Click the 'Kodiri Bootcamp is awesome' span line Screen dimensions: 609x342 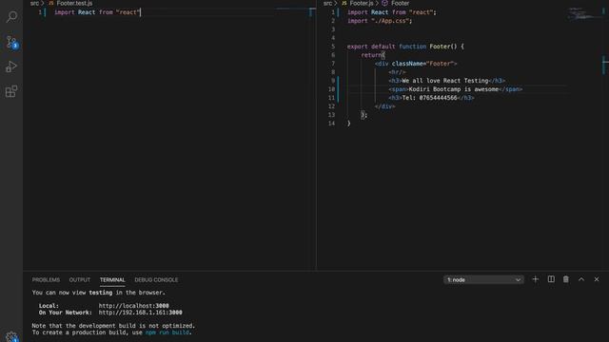click(x=455, y=89)
